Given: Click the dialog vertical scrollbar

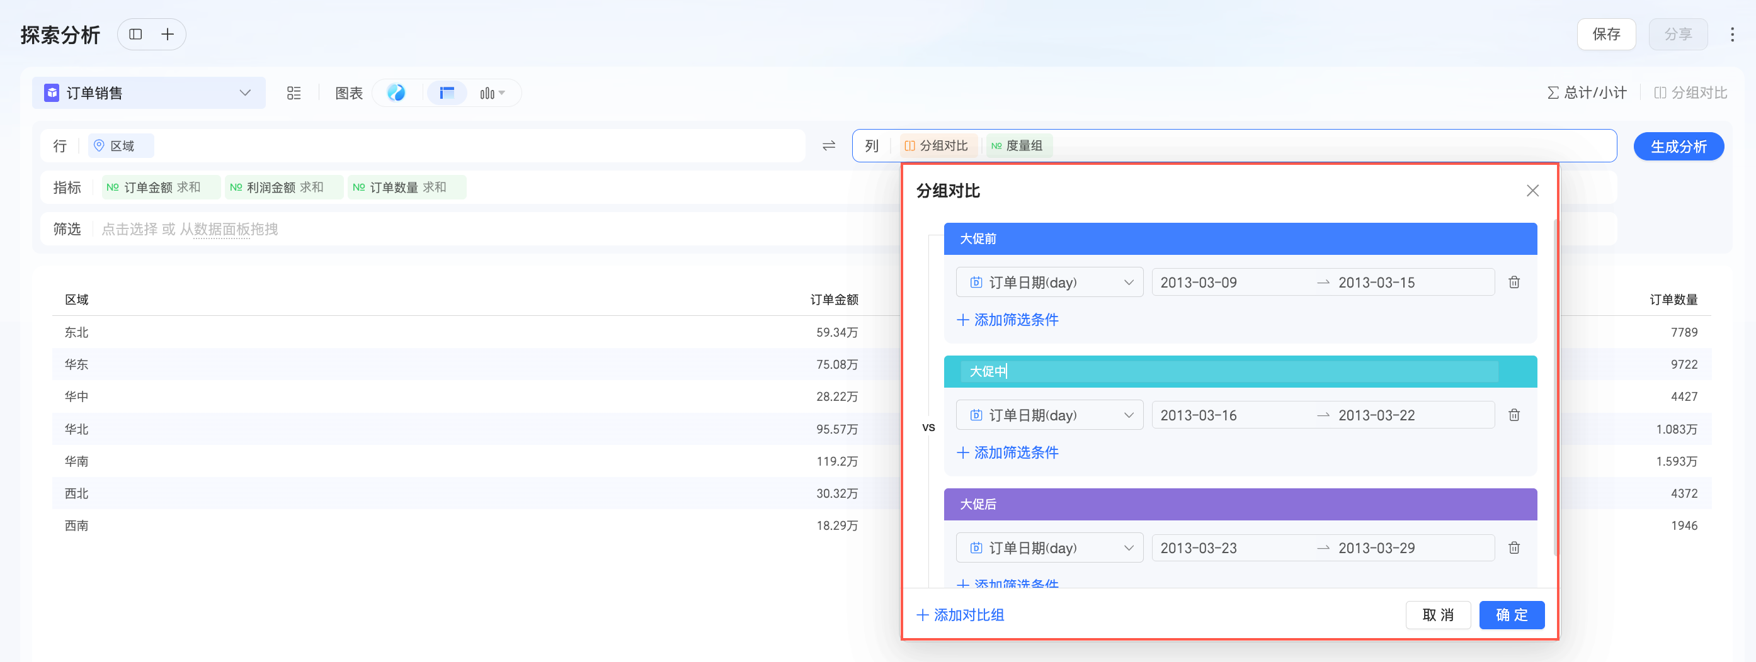Looking at the screenshot, I should (x=1555, y=387).
